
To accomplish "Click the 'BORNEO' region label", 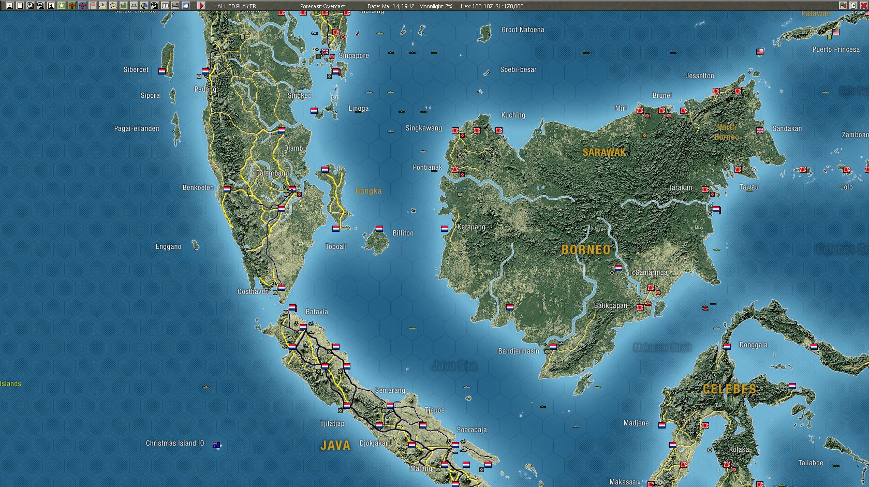I will coord(586,249).
